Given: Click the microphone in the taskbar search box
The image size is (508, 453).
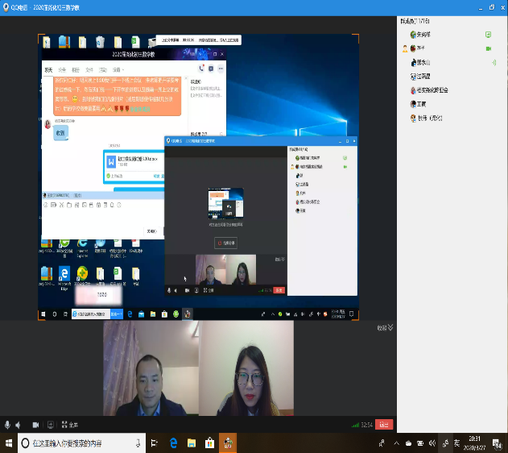Looking at the screenshot, I should (x=138, y=443).
